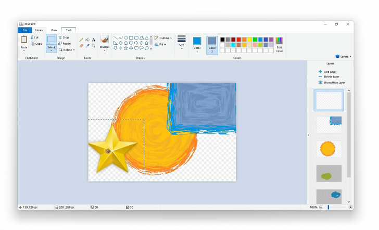The width and height of the screenshot is (379, 230).
Task: Click the Brushes icon
Action: [x=105, y=39]
